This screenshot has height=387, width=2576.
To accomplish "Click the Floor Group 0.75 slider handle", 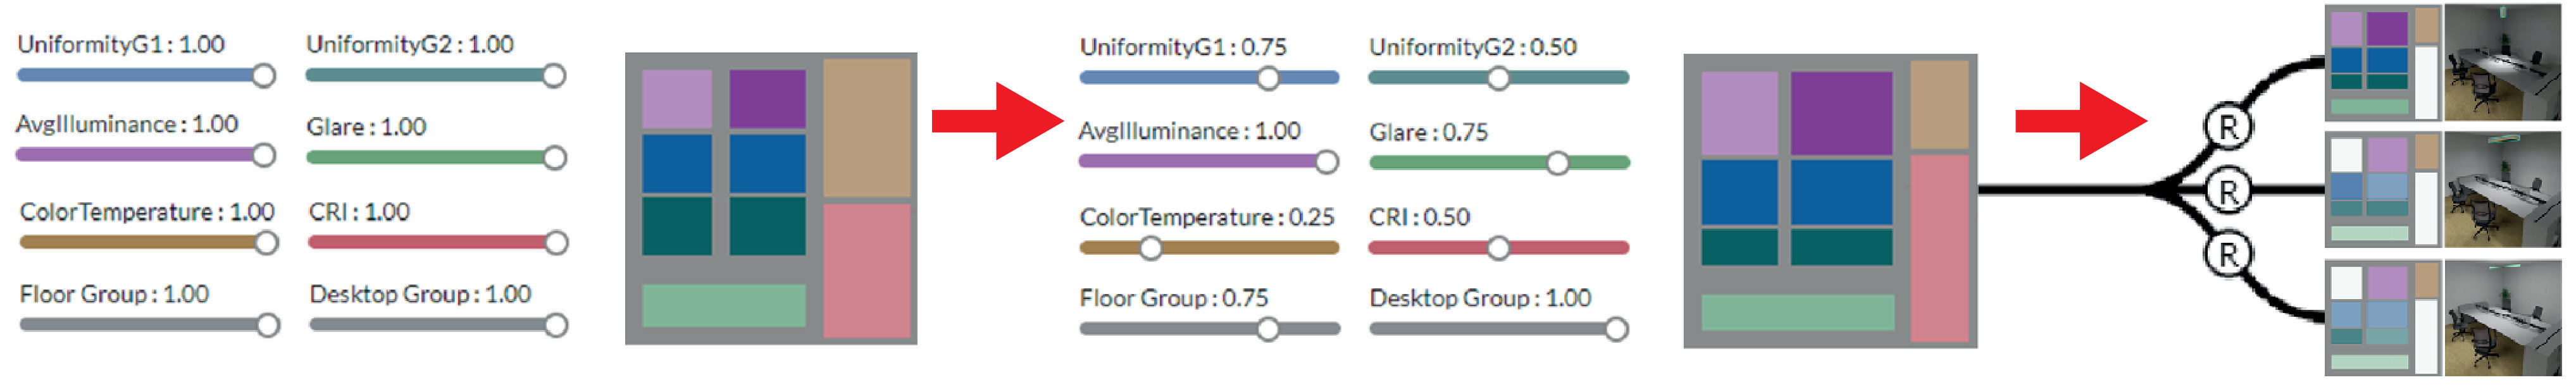I will pyautogui.click(x=1268, y=329).
